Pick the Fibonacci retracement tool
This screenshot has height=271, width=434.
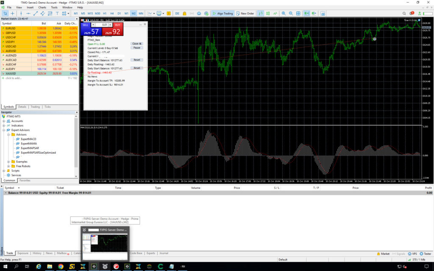tap(50, 13)
